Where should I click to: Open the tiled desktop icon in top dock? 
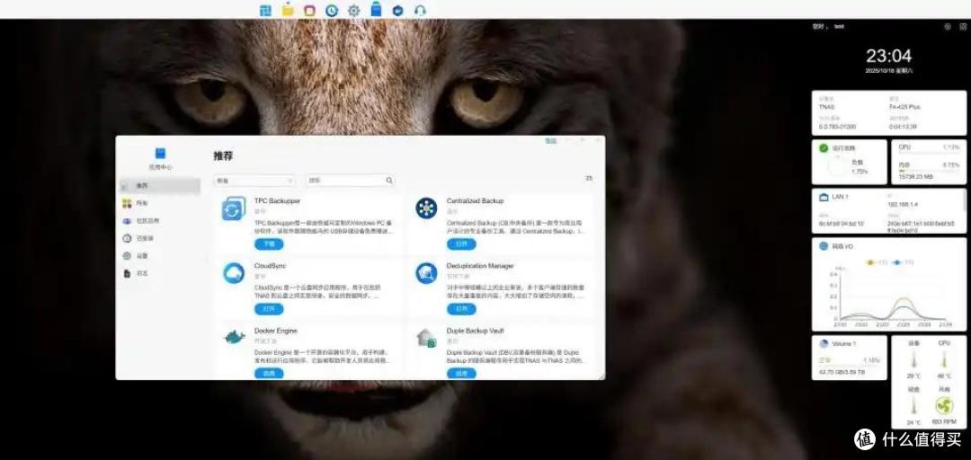(x=265, y=10)
